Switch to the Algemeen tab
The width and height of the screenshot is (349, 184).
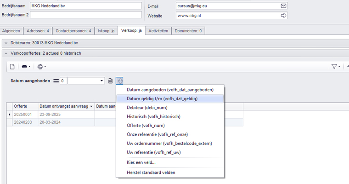pos(11,31)
